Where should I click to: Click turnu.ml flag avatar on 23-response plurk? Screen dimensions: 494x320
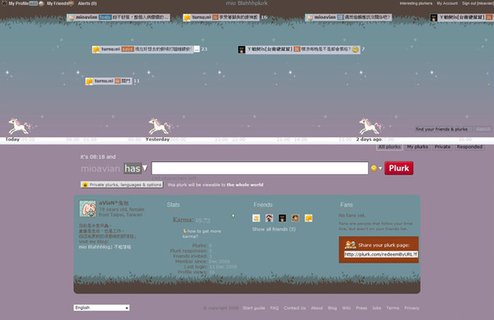[x=96, y=49]
